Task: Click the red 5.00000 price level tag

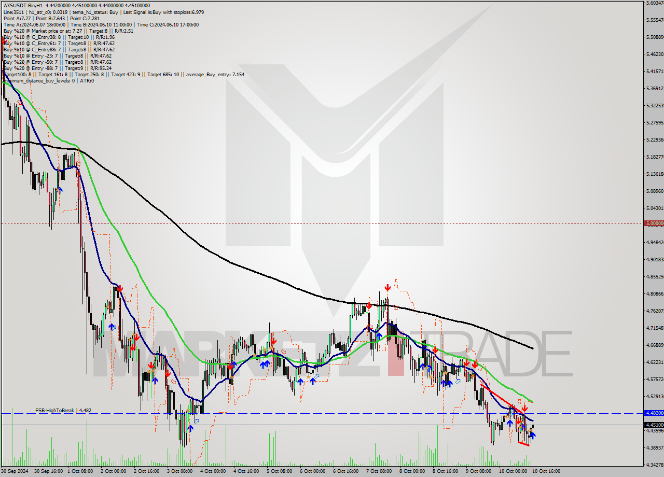Action: 654,223
